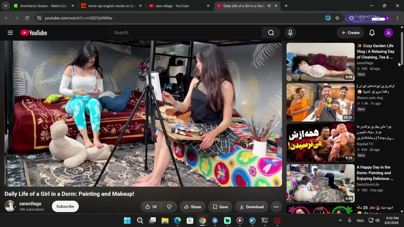The width and height of the screenshot is (404, 227).
Task: Close the AminKenzi Stream tab
Action: [73, 6]
